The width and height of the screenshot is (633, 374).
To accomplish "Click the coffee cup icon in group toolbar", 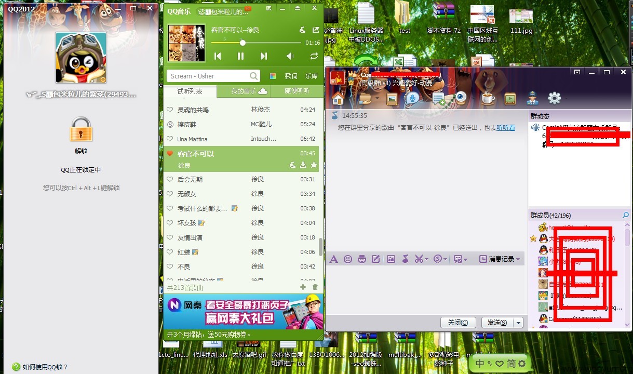I will [488, 98].
